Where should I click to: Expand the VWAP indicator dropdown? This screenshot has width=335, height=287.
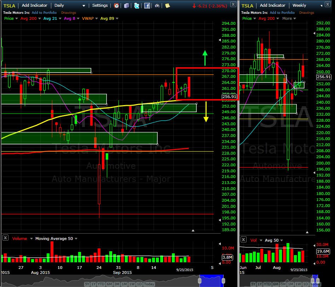97,19
